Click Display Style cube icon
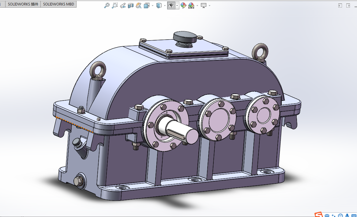Screen dimensions: 357x217 pyautogui.click(x=159, y=5)
